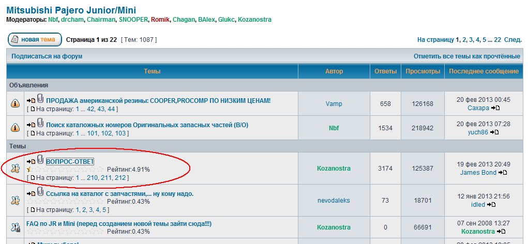The height and width of the screenshot is (244, 528).
Task: Open last poster idled profile
Action: tap(478, 205)
